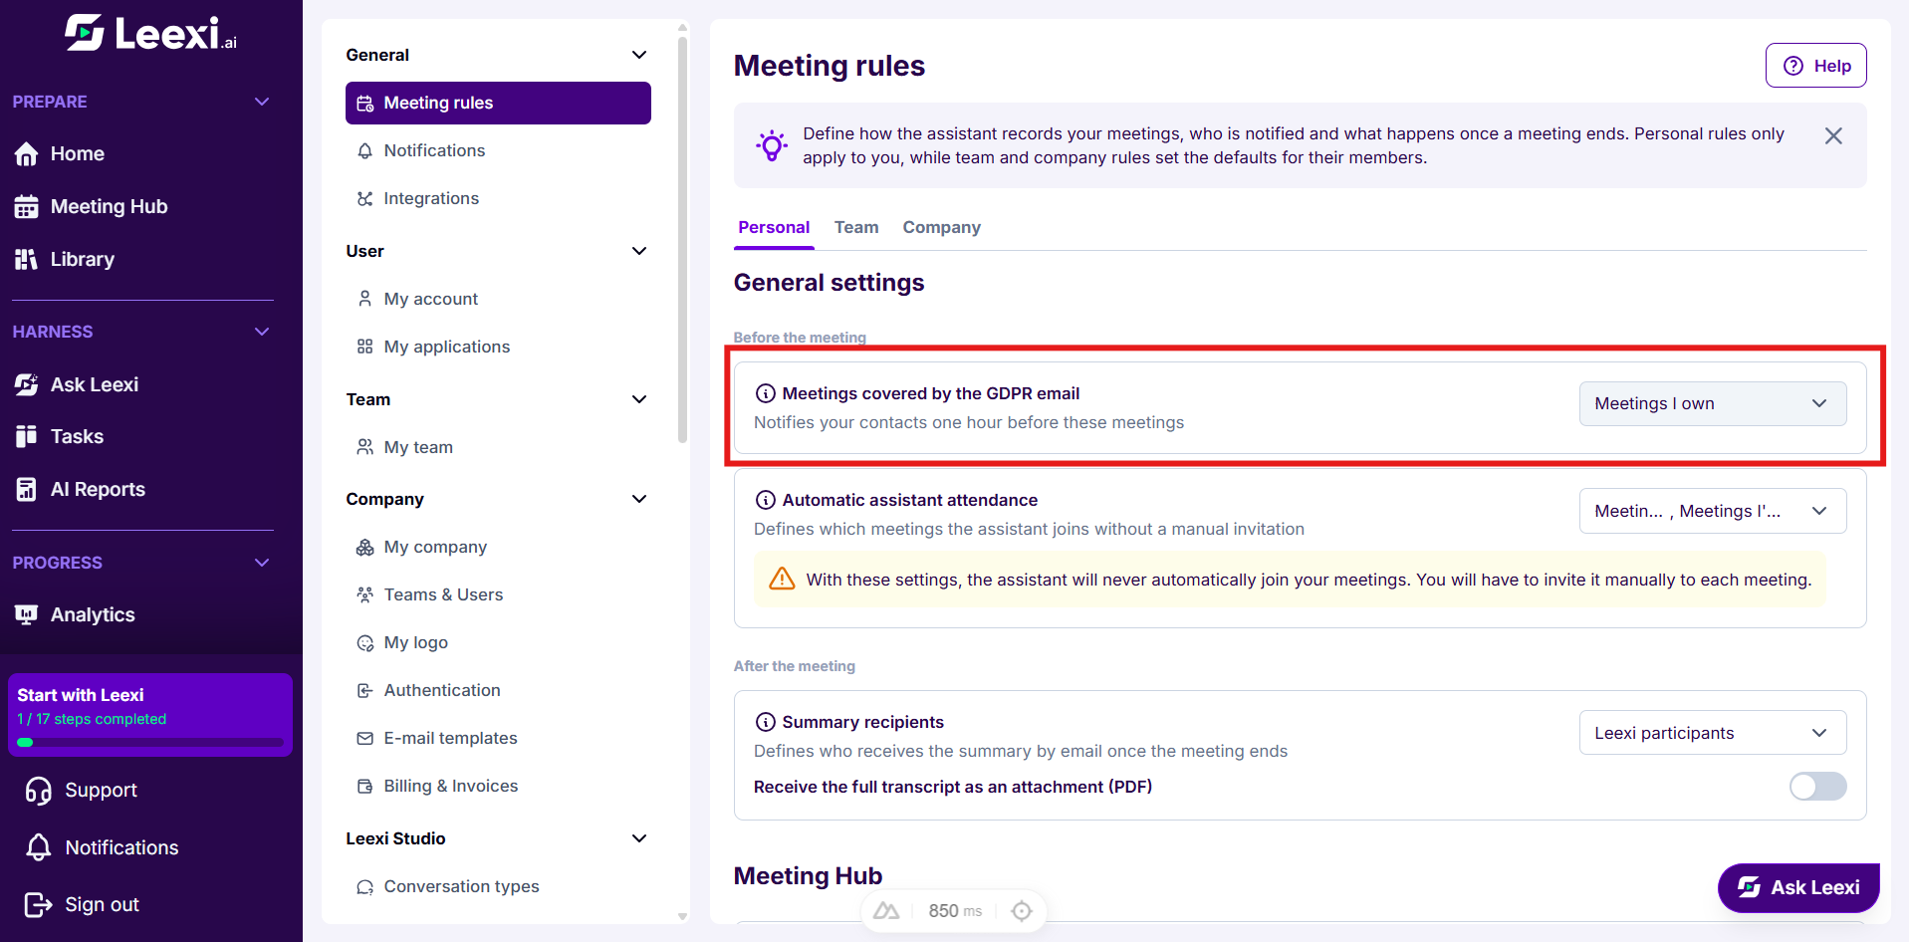
Task: Click the Teams & Users icon
Action: pos(364,595)
